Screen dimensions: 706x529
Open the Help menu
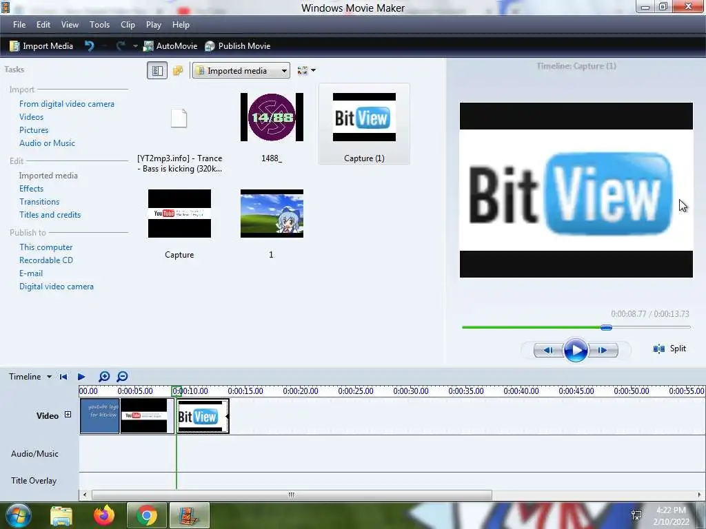(181, 25)
